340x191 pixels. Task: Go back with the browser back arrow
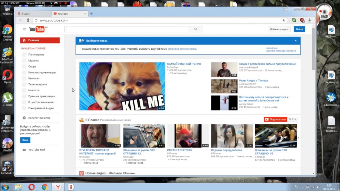click(x=21, y=20)
